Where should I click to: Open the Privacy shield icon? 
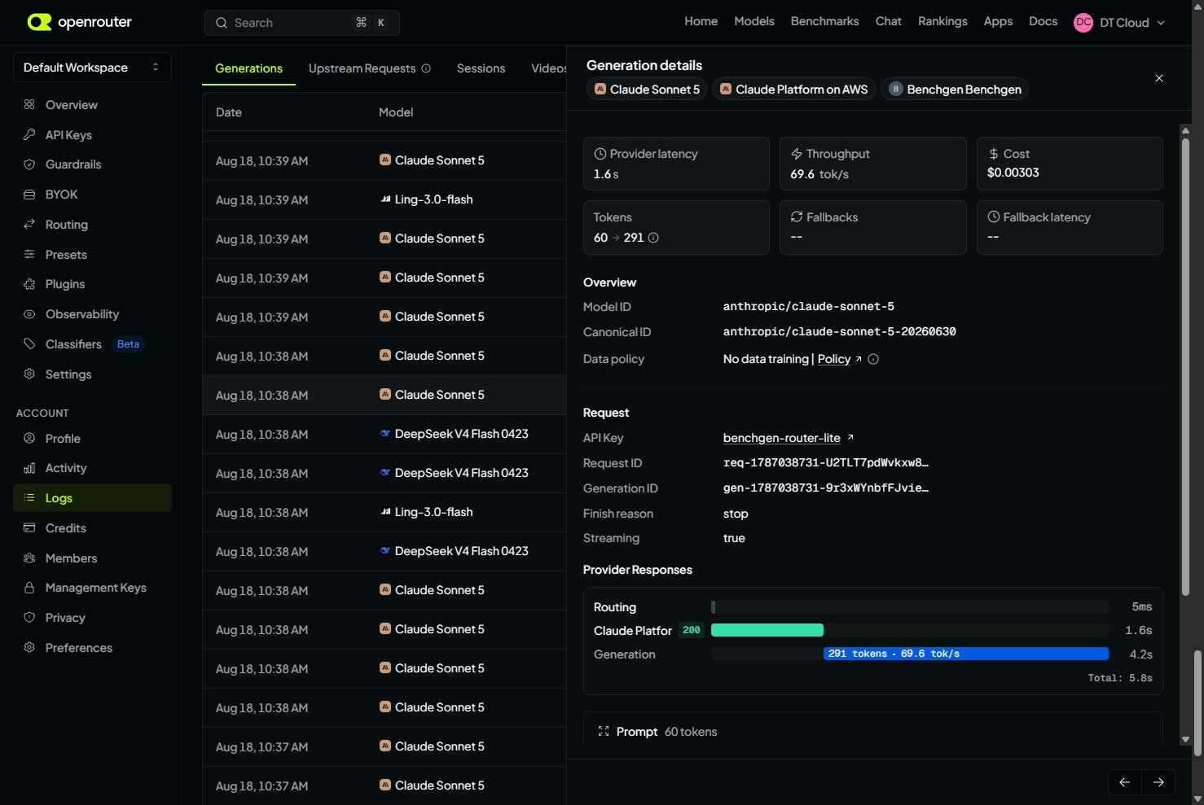click(x=29, y=617)
